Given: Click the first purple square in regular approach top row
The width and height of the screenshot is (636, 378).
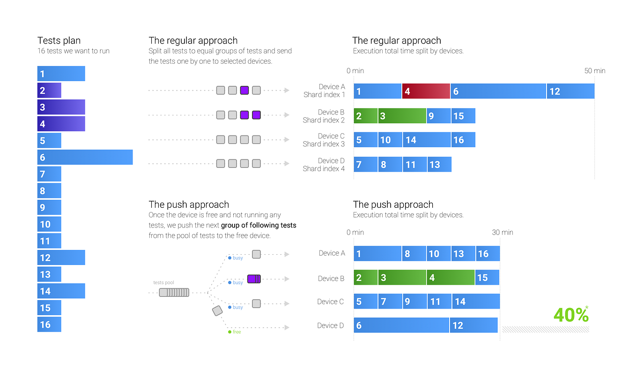Looking at the screenshot, I should point(244,91).
